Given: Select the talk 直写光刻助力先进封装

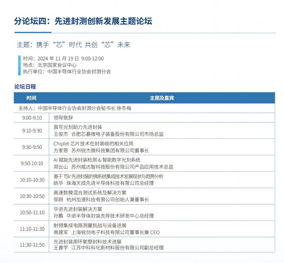Looking at the screenshot, I should tap(78, 127).
